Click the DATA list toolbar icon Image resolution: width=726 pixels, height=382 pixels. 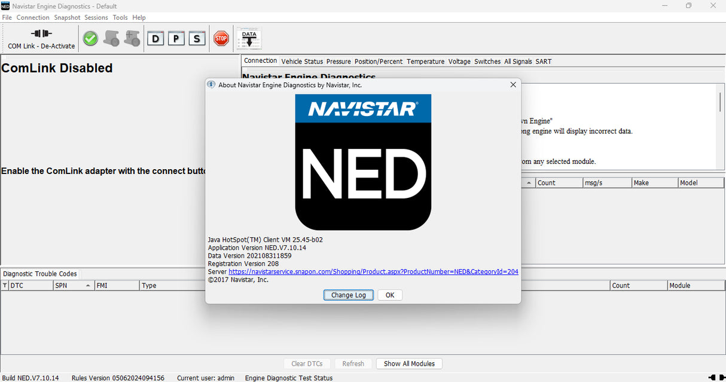[248, 38]
